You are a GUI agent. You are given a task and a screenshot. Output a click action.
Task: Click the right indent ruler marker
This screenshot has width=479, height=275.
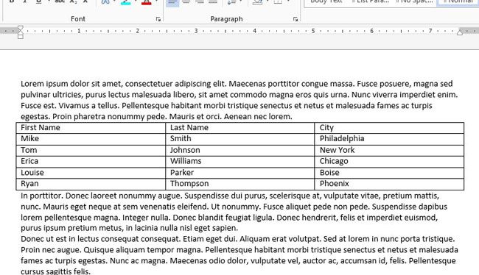tap(460, 32)
